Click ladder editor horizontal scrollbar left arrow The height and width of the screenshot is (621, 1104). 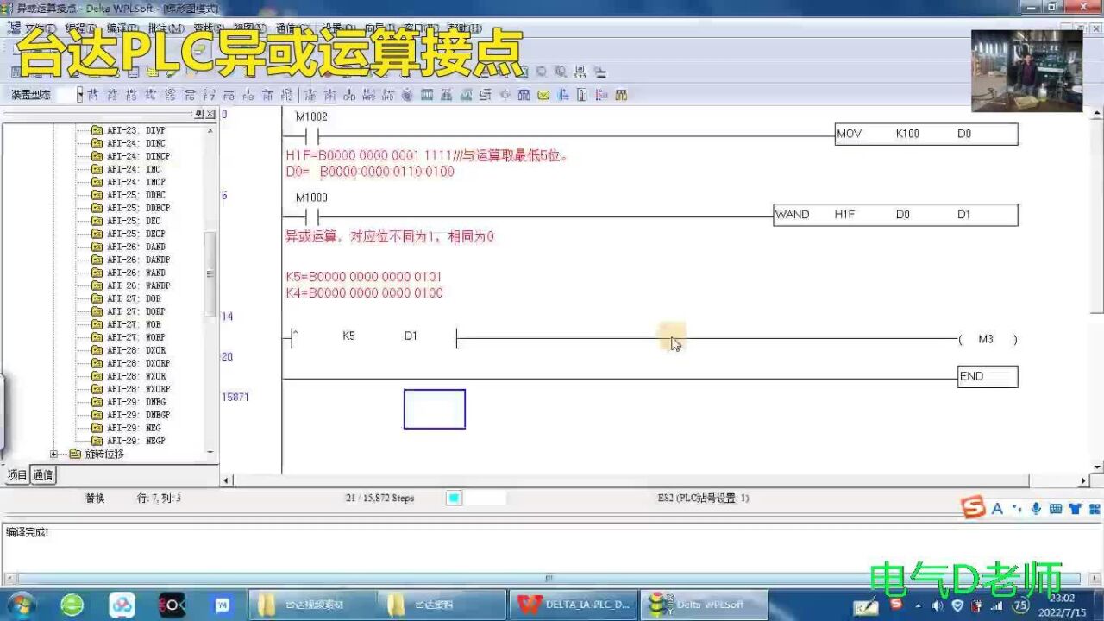227,480
